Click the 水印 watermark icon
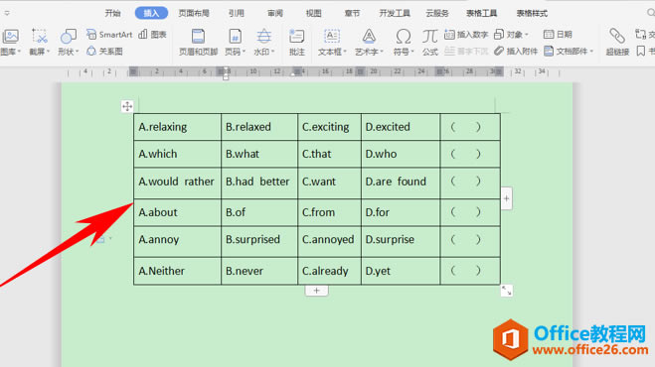The height and width of the screenshot is (367, 655). 263,37
